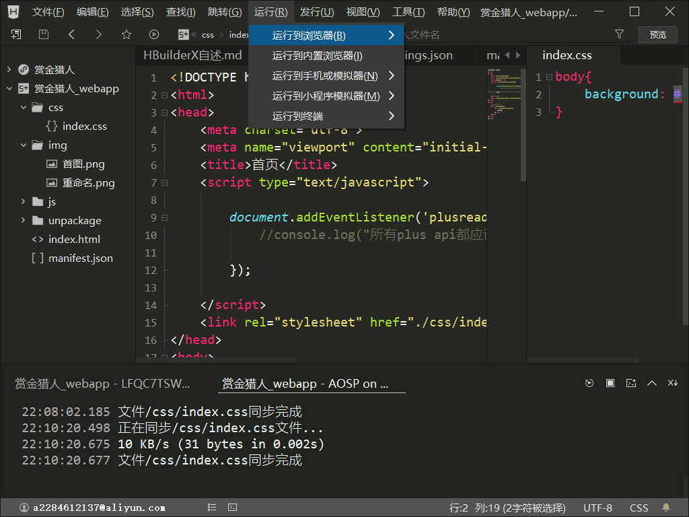Open the 帮助(Y) menu

tap(454, 12)
